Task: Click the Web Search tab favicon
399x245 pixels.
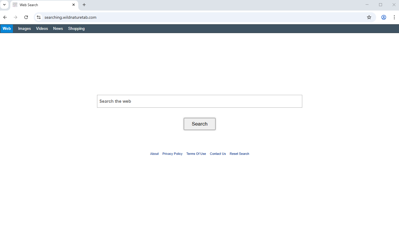Action: pyautogui.click(x=15, y=5)
